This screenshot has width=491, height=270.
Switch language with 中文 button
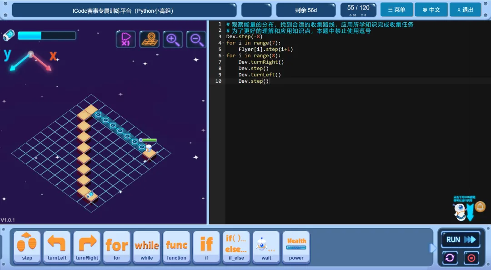click(x=431, y=10)
